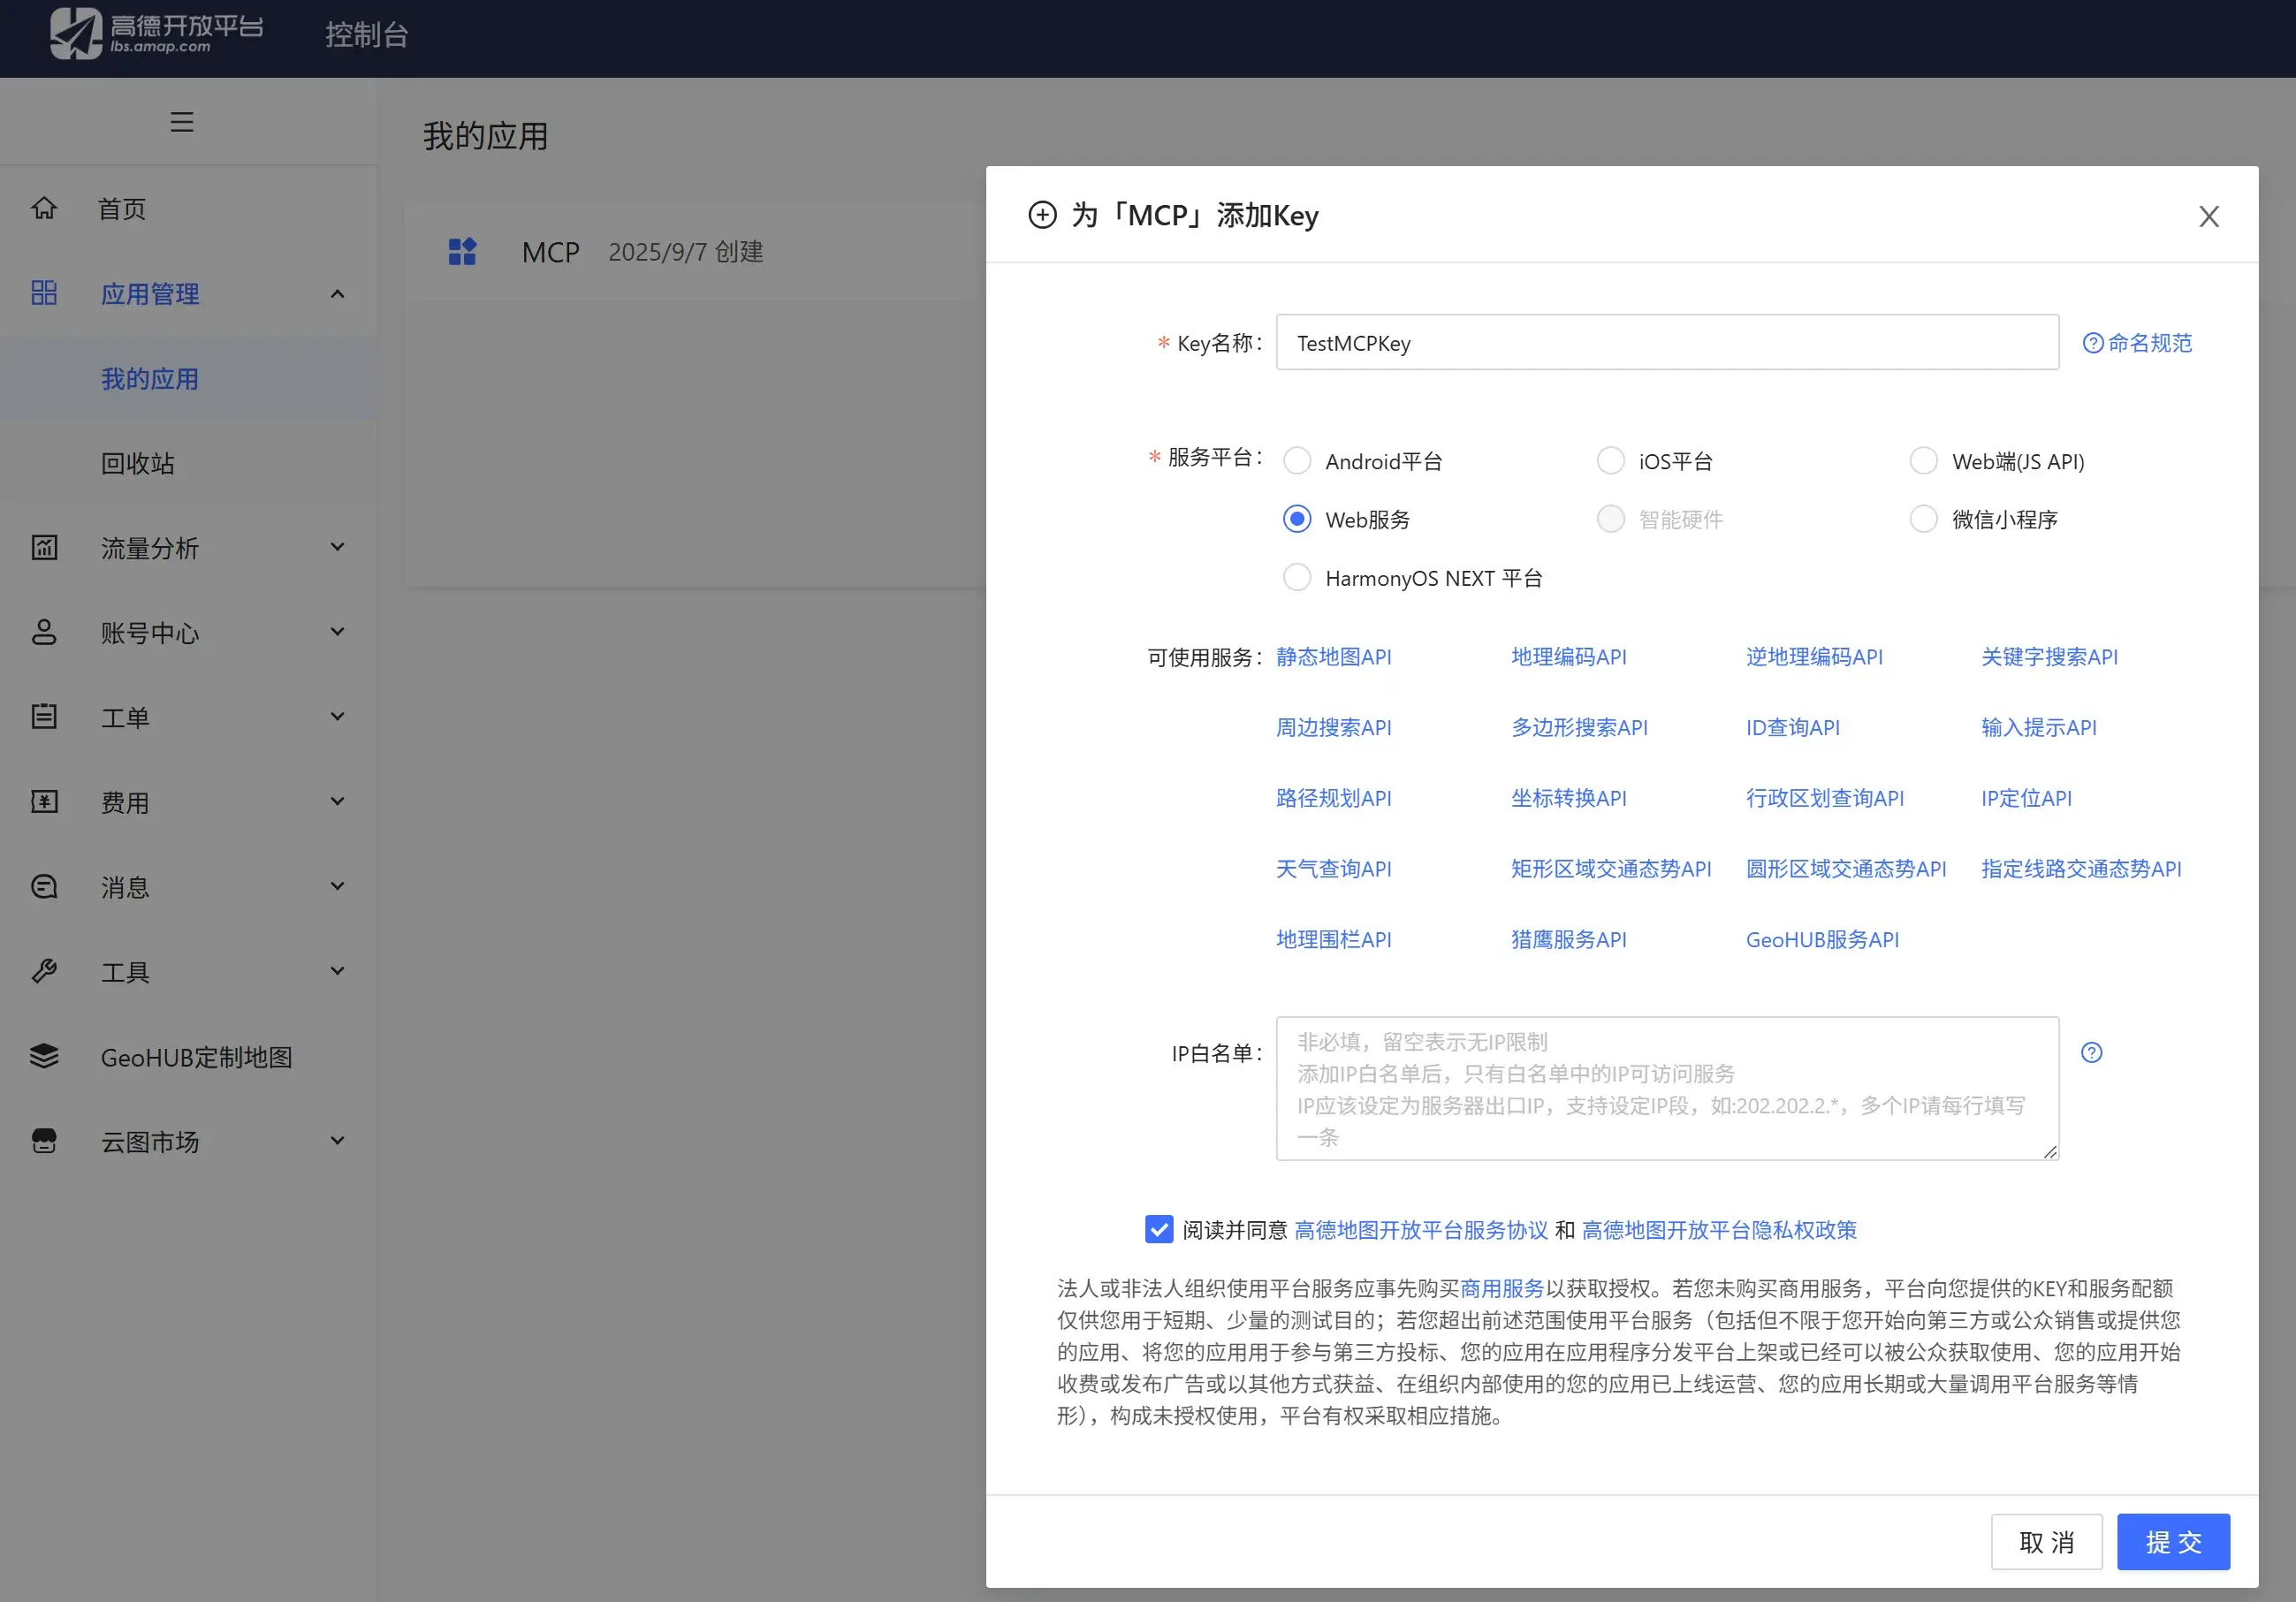This screenshot has width=2296, height=1602.
Task: Open the 天气查询API link
Action: [1334, 869]
